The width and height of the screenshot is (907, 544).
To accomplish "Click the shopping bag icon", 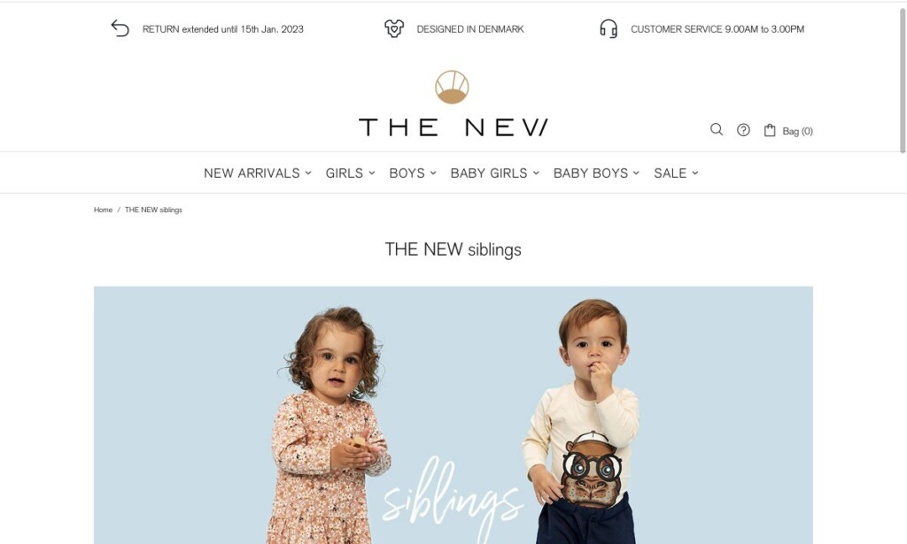I will (x=770, y=131).
